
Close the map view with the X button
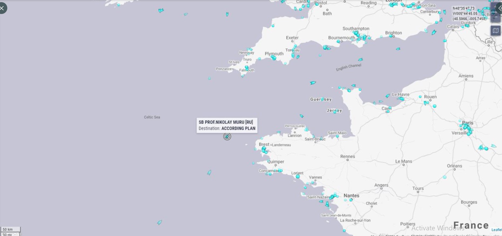coord(2,8)
